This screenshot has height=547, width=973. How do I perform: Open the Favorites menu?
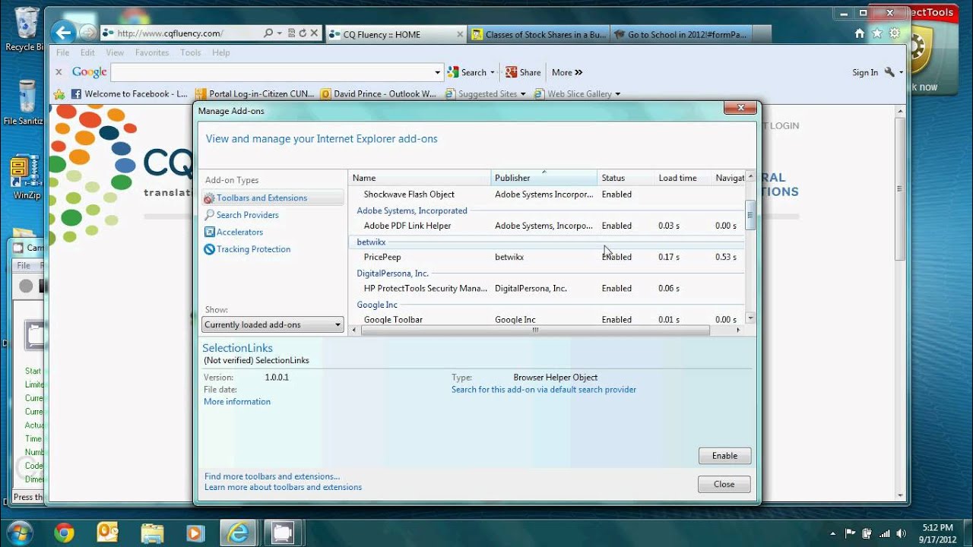pos(151,52)
